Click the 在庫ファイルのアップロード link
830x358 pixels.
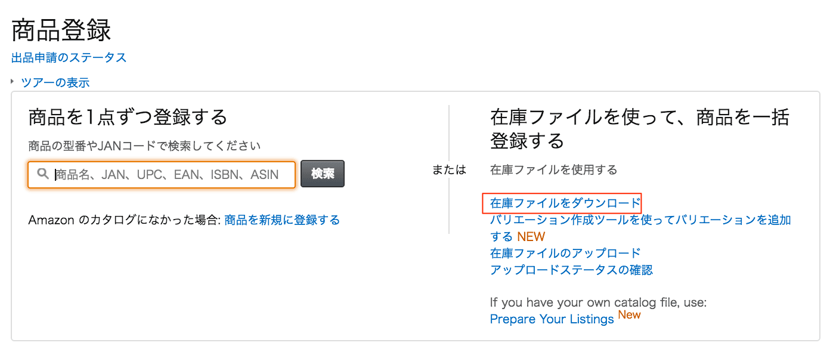pos(565,253)
